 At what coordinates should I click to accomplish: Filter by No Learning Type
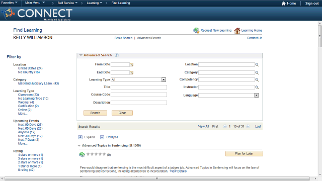point(33,99)
